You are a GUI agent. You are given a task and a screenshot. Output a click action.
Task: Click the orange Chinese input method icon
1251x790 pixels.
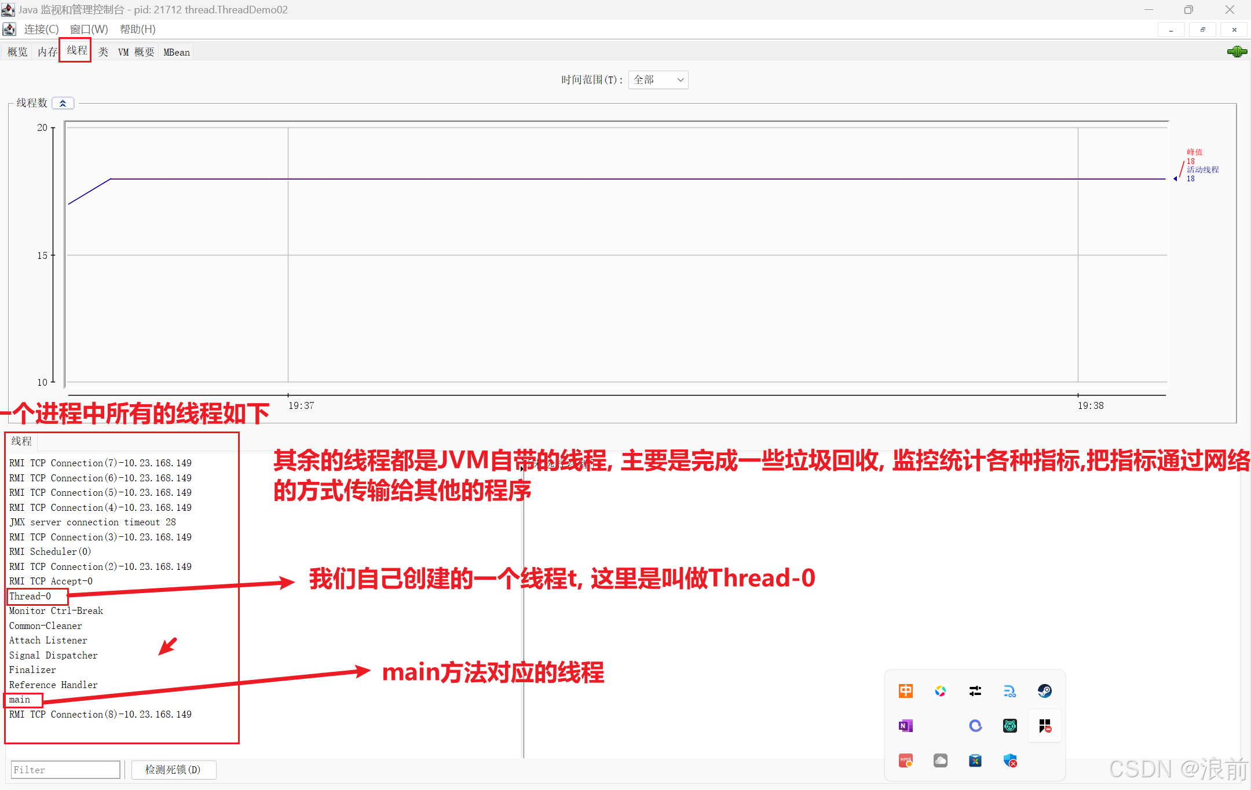905,691
